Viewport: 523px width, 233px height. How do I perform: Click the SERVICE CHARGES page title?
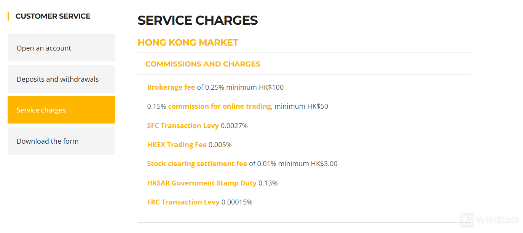click(198, 20)
